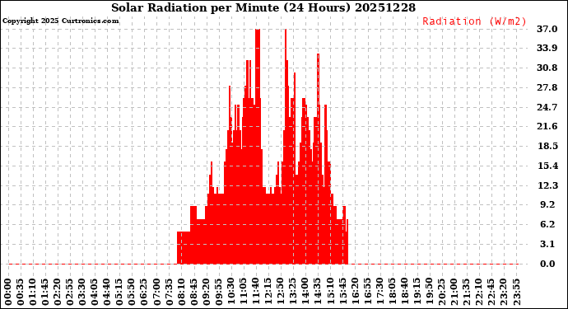
Task: Click the 'Radiation (W/m2)' legend label
Action: tap(474, 21)
